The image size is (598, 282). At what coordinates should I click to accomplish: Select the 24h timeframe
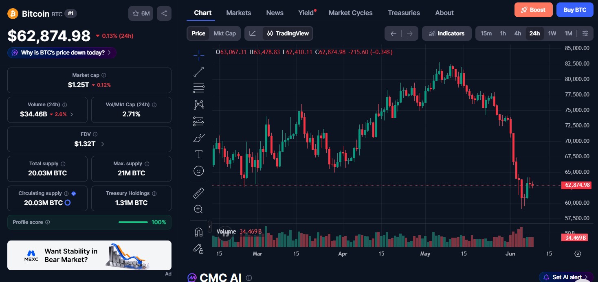(x=534, y=33)
